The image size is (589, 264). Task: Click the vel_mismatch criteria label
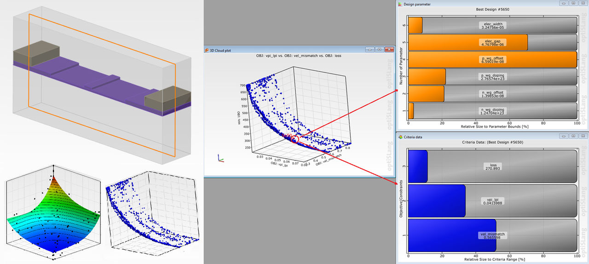(x=493, y=235)
